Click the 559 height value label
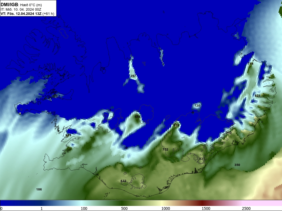 point(138,117)
